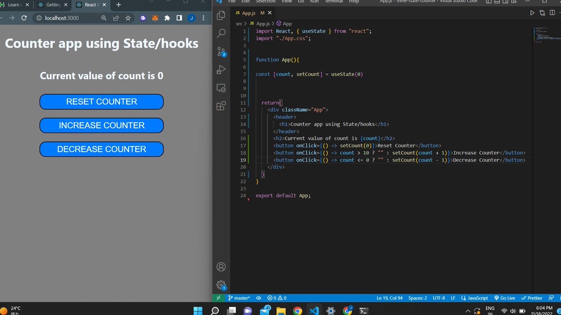Close the App.js editor tab
The image size is (561, 315).
point(269,13)
